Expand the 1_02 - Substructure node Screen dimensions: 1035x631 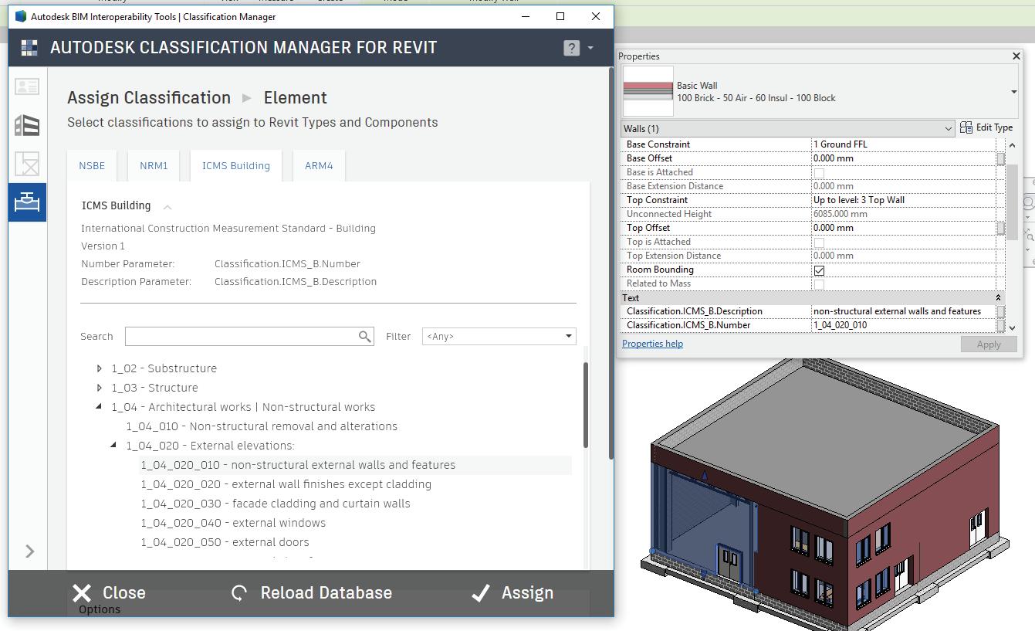click(x=100, y=368)
